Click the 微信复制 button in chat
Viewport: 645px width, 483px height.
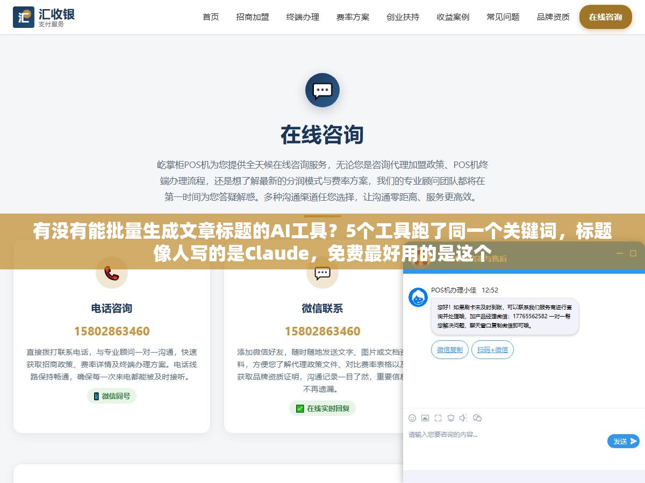(450, 350)
